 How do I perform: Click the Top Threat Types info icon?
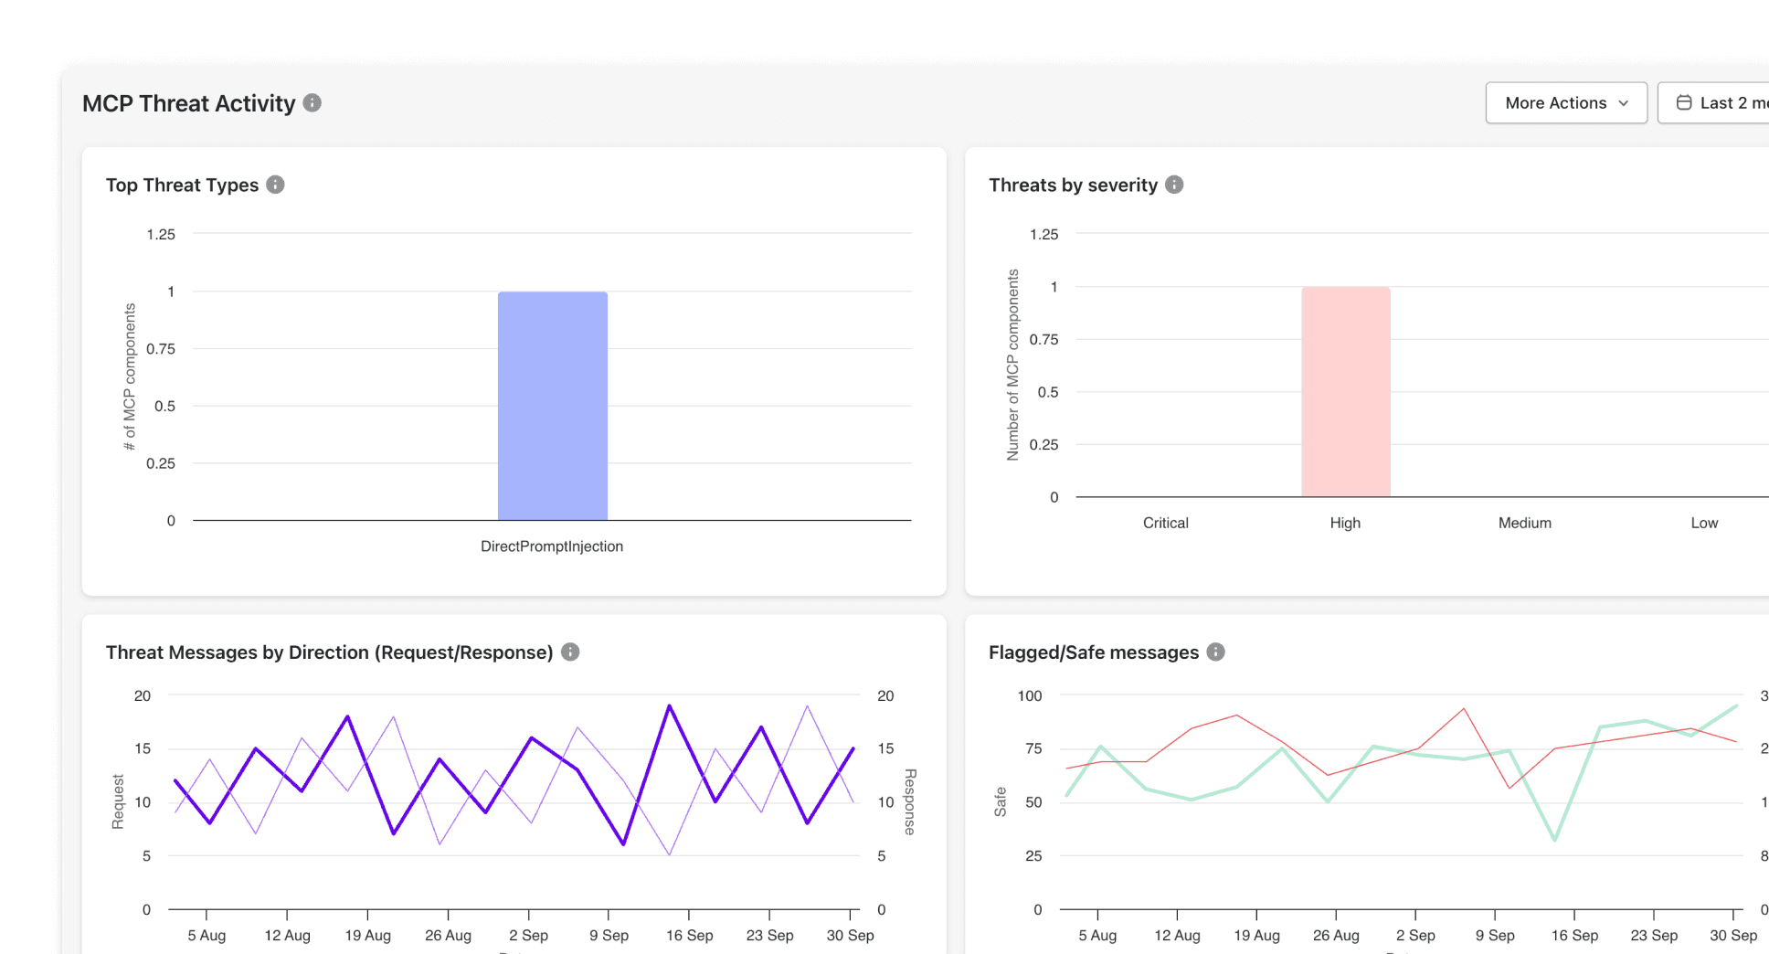(275, 184)
